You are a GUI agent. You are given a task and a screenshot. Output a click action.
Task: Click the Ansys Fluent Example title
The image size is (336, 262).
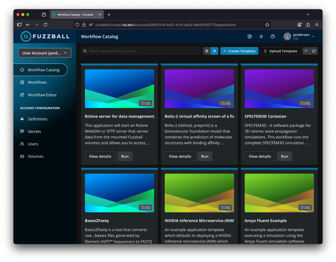point(266,221)
